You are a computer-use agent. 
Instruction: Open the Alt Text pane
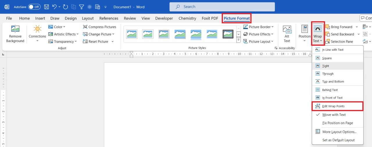pos(287,34)
